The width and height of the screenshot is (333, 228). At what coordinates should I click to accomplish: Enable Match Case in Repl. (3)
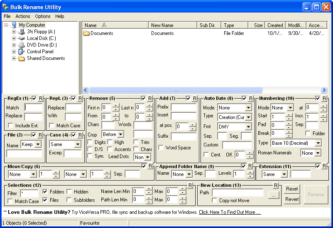point(51,125)
